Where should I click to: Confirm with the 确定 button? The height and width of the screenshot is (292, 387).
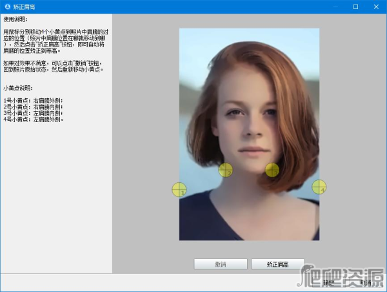pyautogui.click(x=329, y=282)
